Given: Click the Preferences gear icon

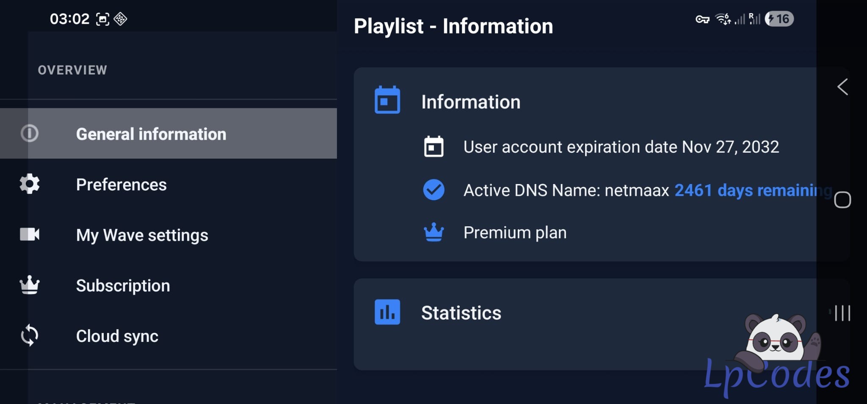Looking at the screenshot, I should coord(30,184).
